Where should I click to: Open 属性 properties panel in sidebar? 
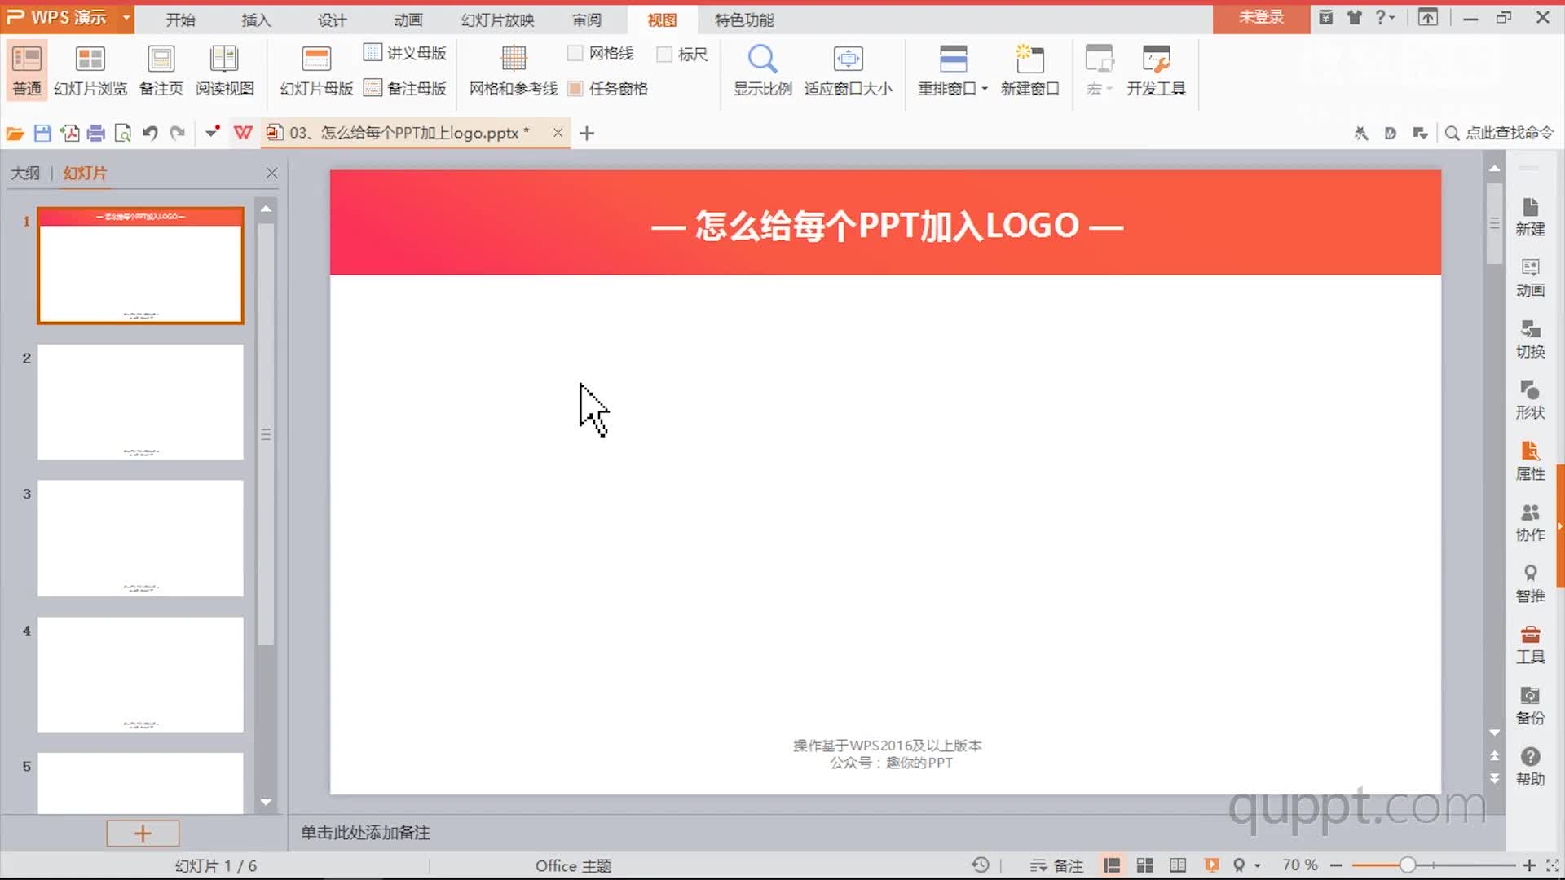pyautogui.click(x=1530, y=461)
